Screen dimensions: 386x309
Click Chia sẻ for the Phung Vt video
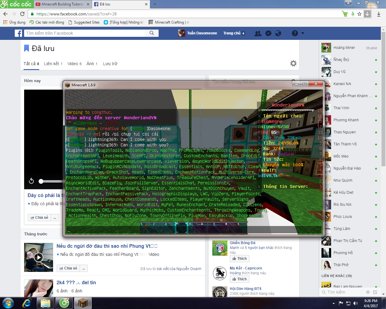pos(68,268)
